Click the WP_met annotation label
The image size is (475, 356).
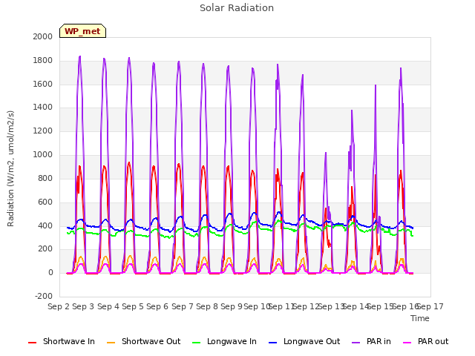(x=82, y=31)
